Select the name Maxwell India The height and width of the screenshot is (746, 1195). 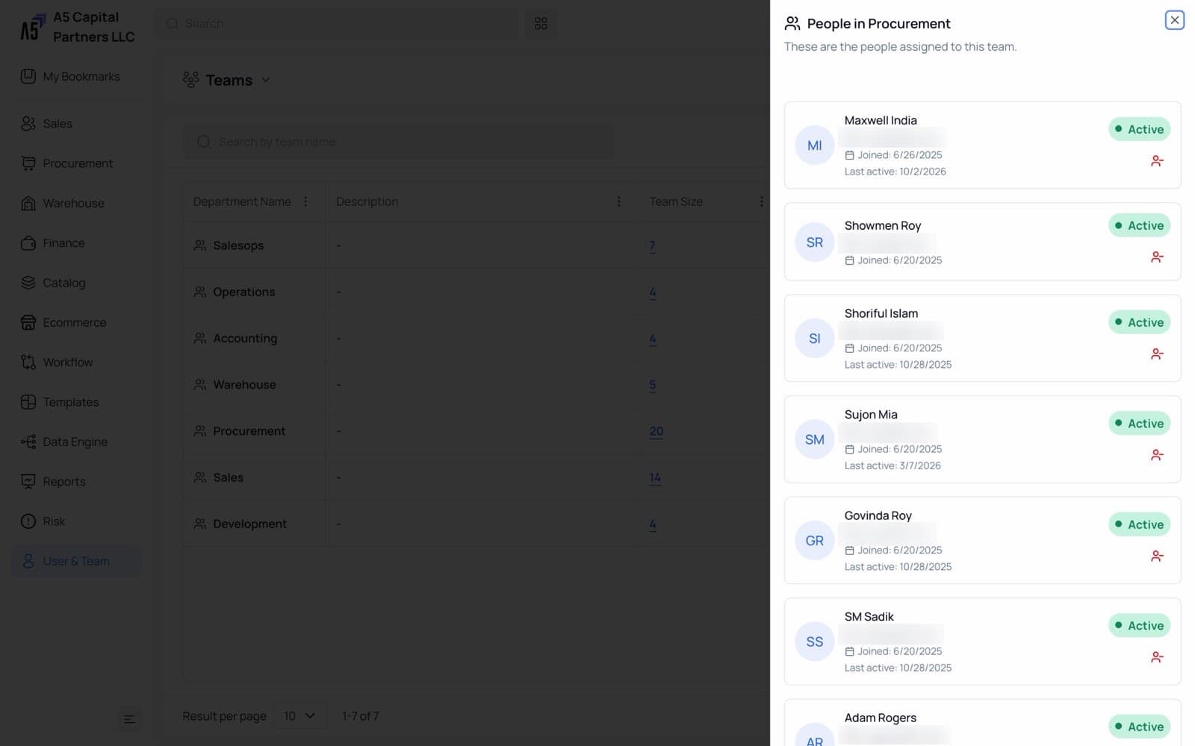point(881,120)
